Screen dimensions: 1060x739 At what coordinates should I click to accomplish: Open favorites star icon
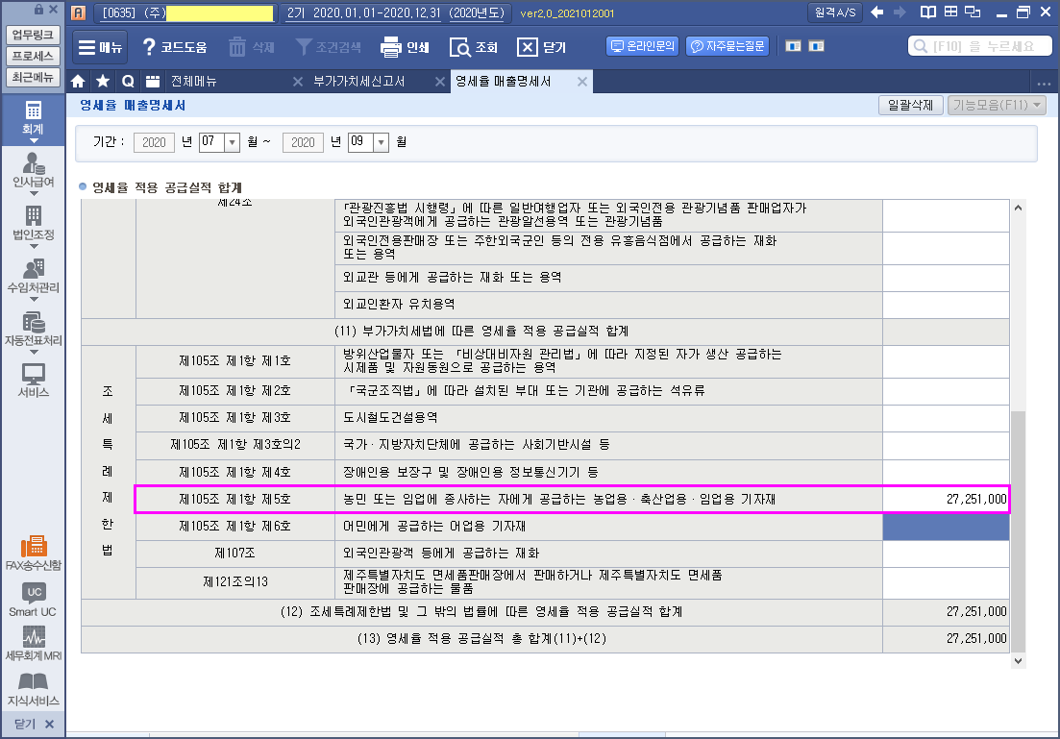click(x=103, y=81)
